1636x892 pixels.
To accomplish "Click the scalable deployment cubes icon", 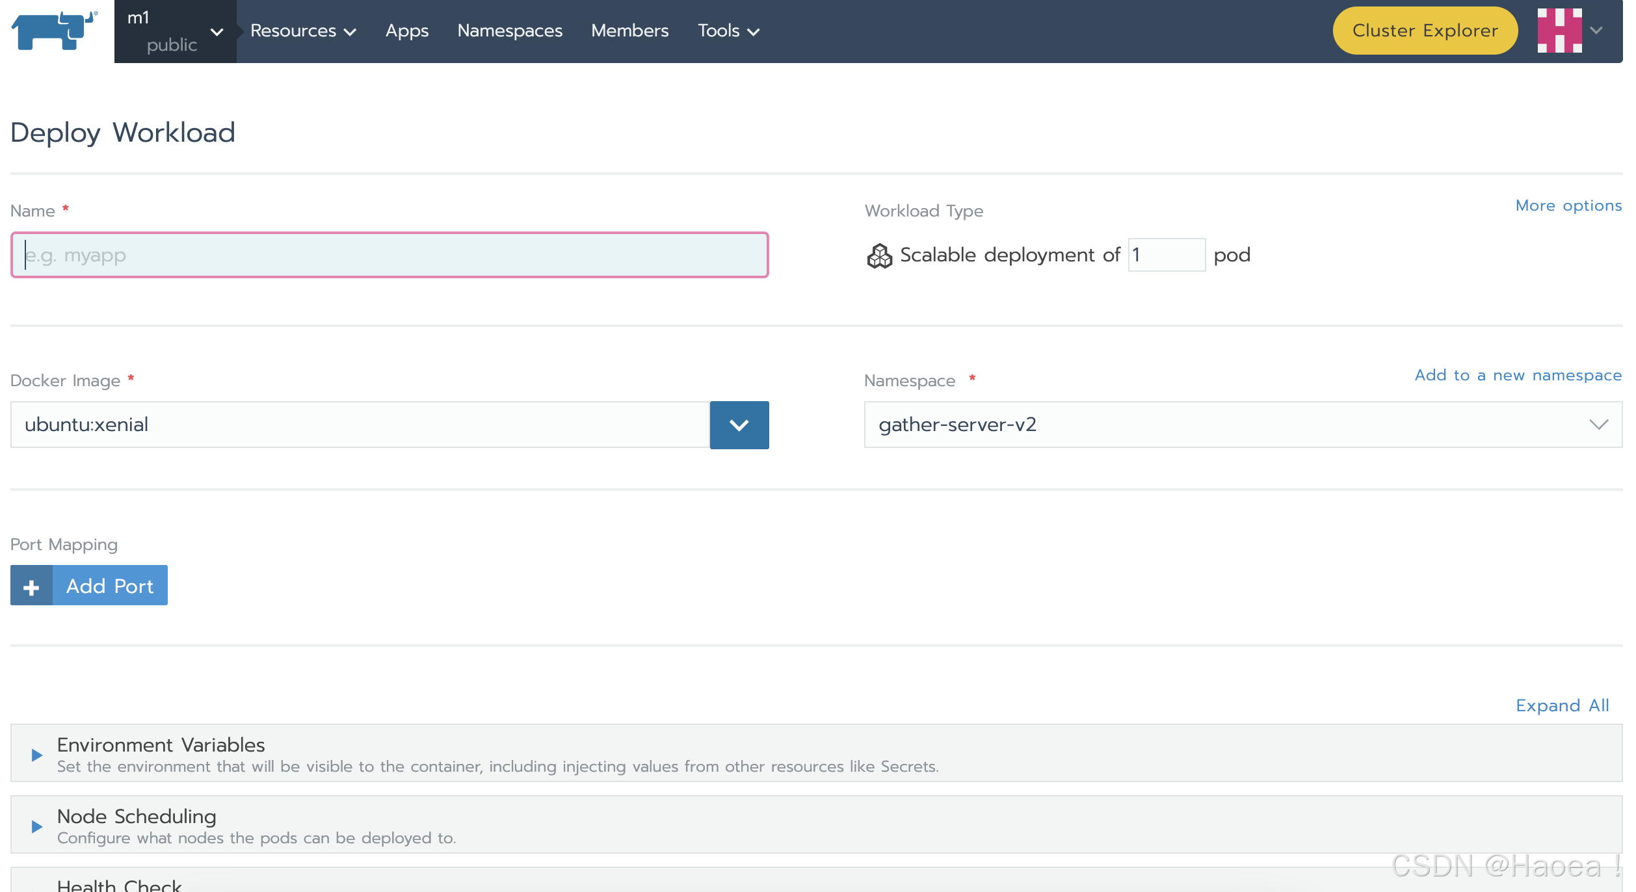I will click(x=879, y=256).
